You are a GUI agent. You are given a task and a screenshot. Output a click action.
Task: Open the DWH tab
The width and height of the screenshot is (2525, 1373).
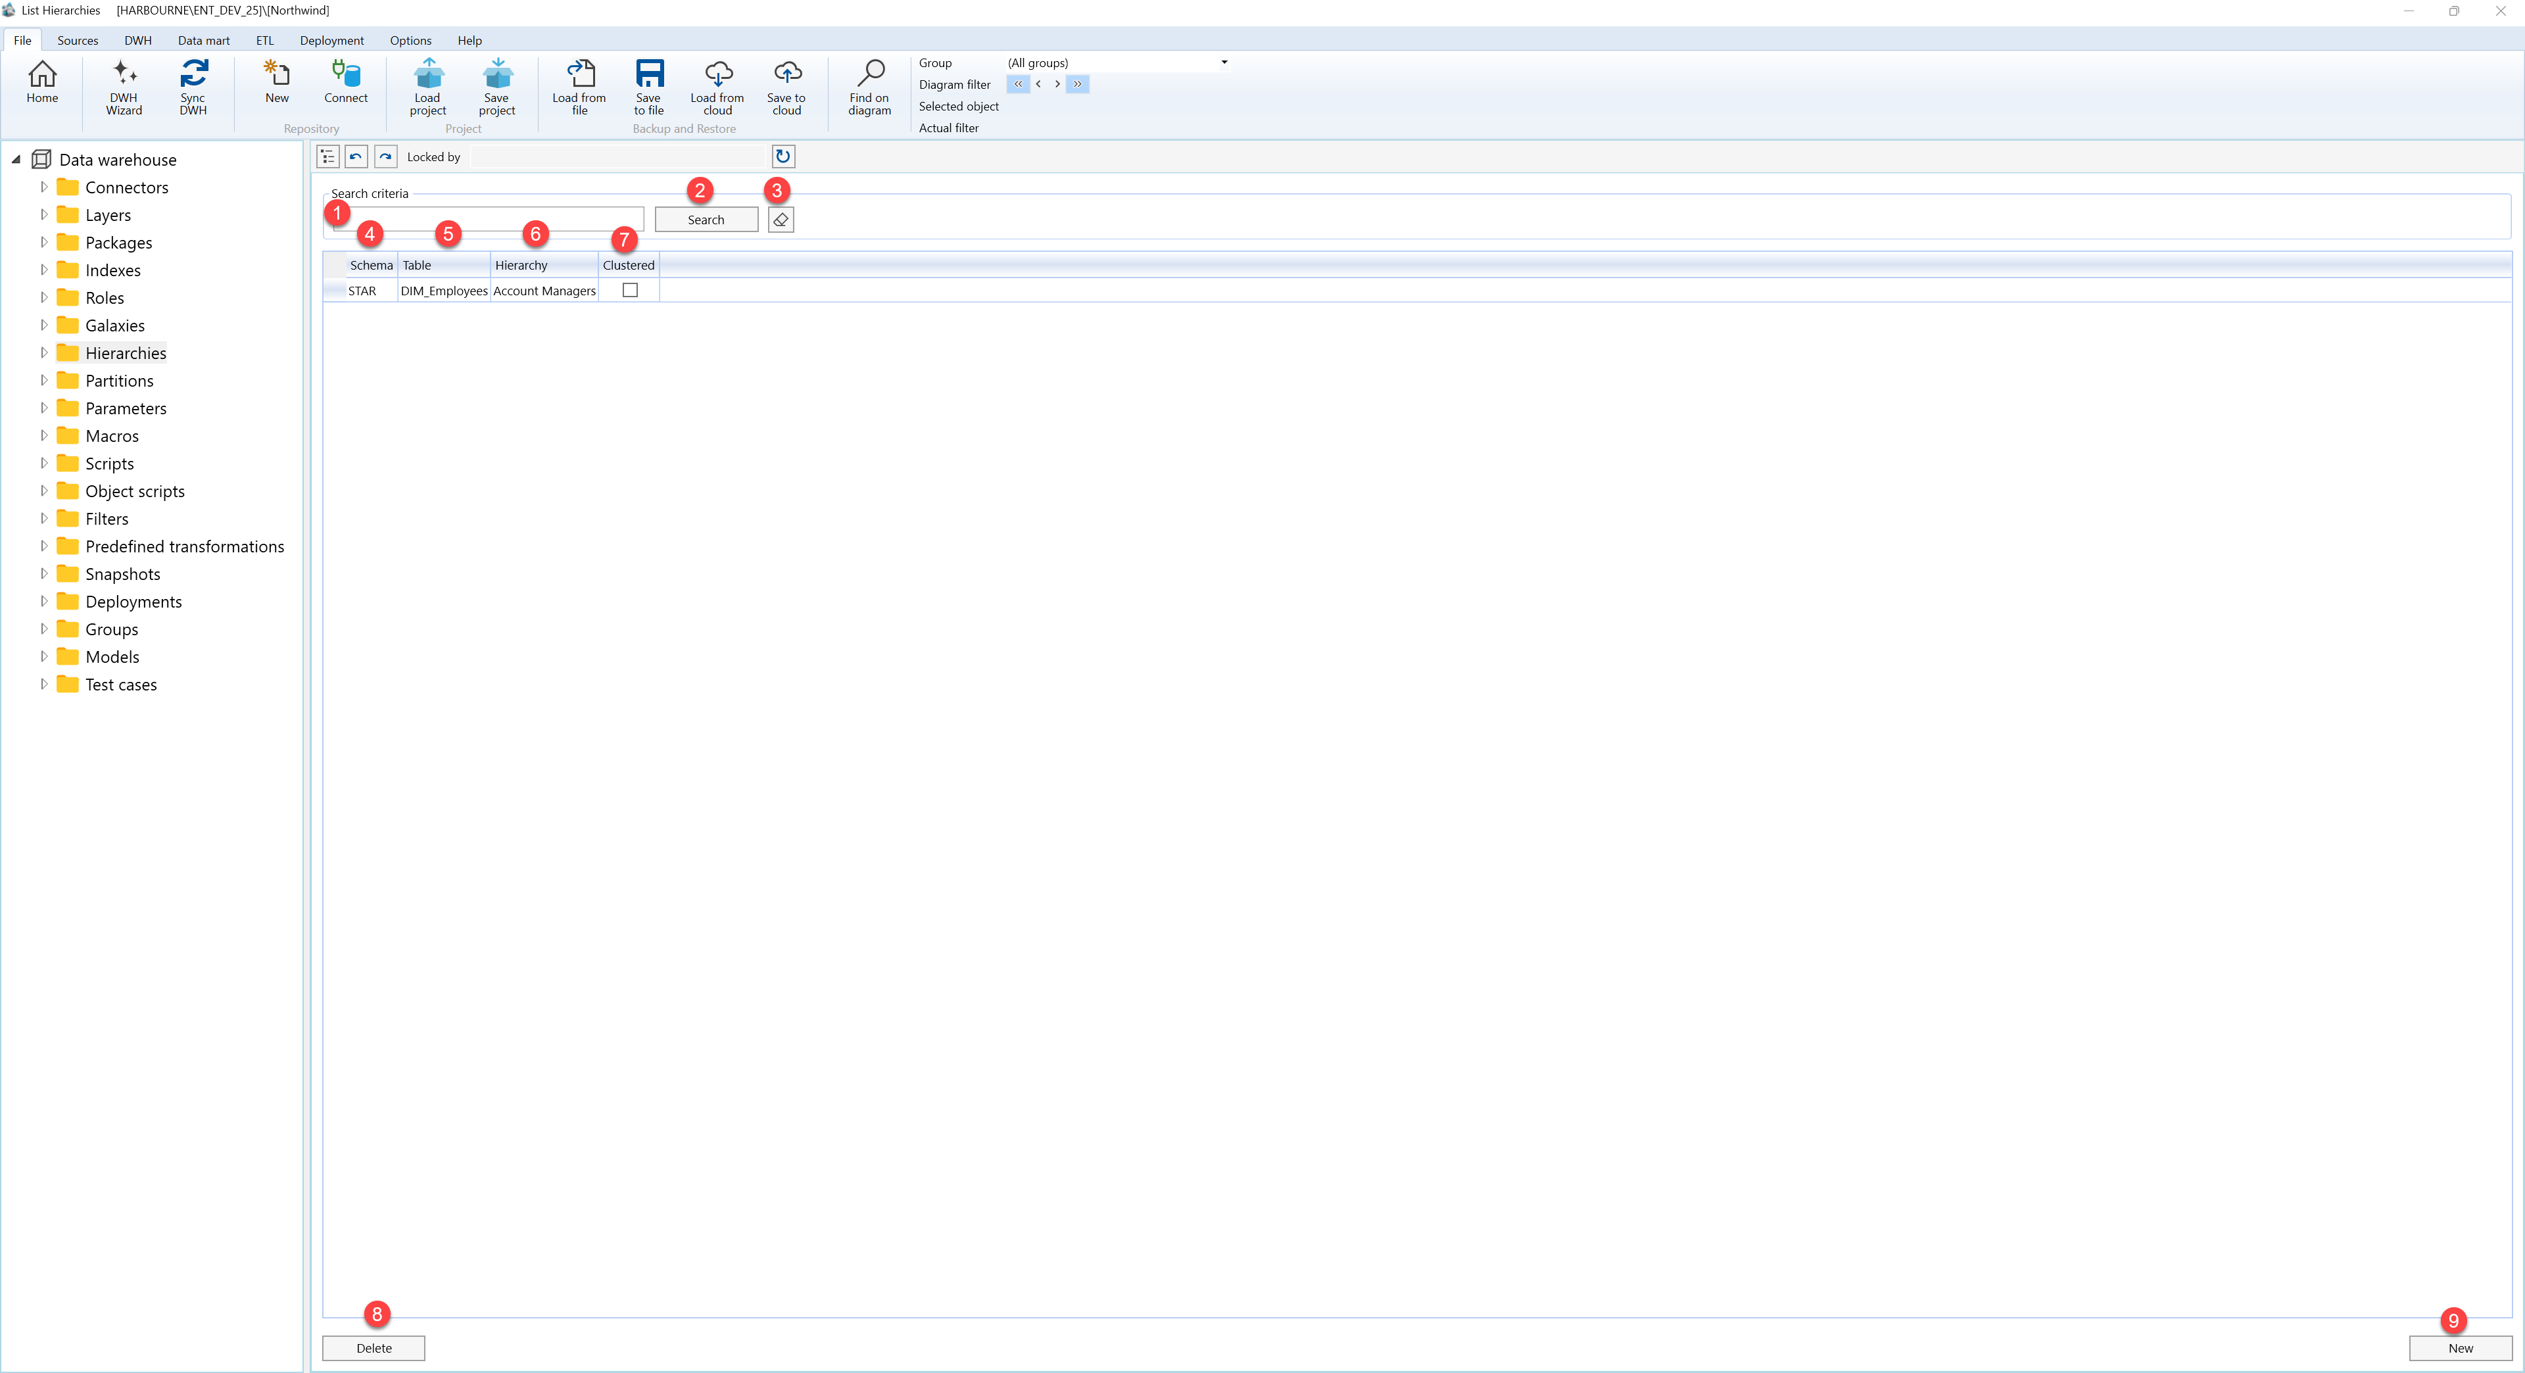click(138, 40)
